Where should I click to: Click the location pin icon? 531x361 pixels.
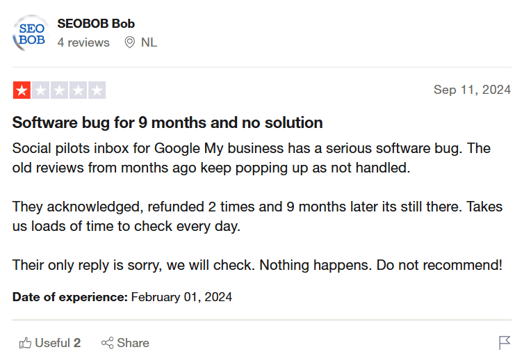tap(129, 42)
